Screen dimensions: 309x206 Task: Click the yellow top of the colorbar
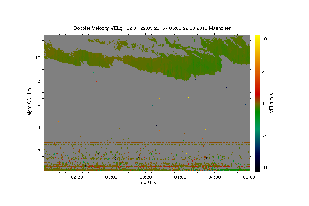257,37
